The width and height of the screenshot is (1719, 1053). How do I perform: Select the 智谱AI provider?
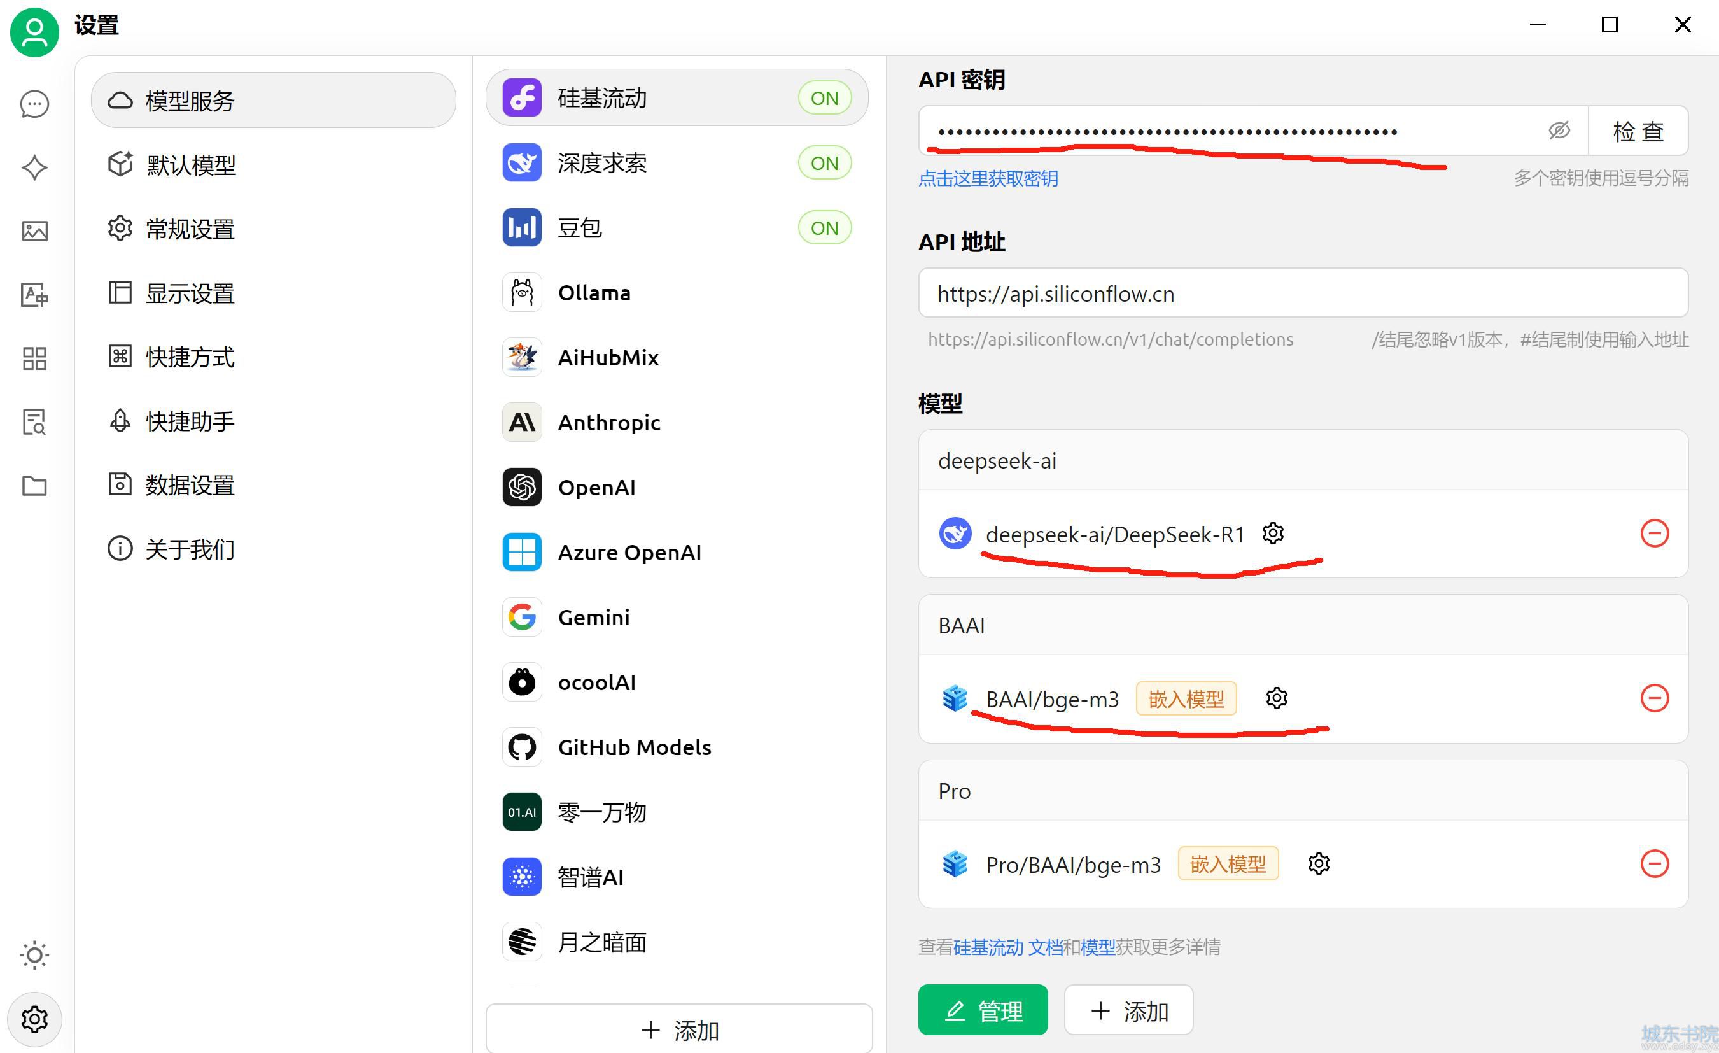pyautogui.click(x=677, y=877)
